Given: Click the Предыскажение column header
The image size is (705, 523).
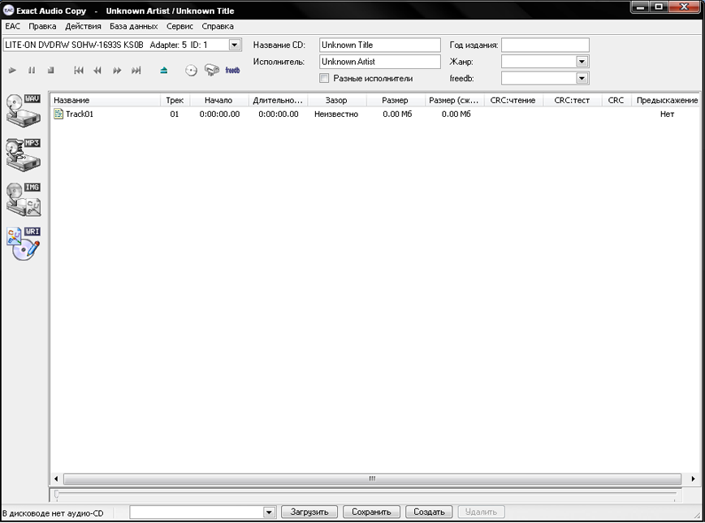Looking at the screenshot, I should click(667, 100).
